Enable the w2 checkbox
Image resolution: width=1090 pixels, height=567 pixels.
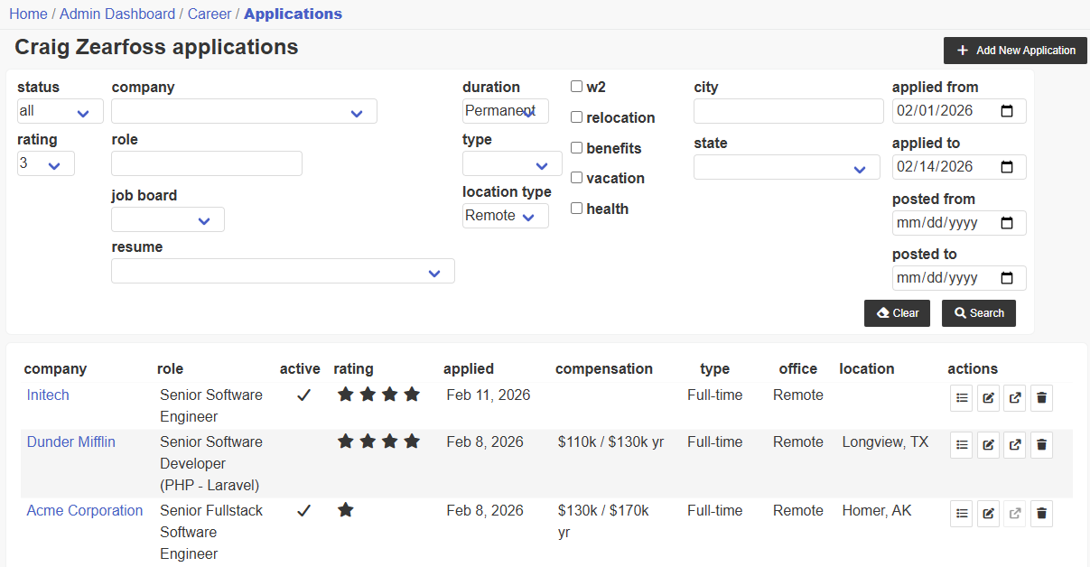point(575,86)
